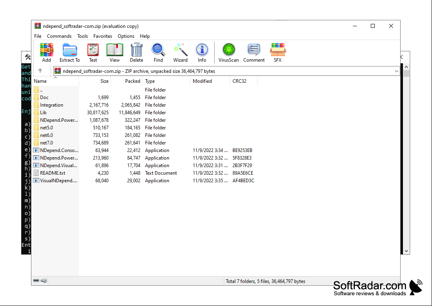Sort by the Modified column header
432x306 pixels.
pos(210,81)
